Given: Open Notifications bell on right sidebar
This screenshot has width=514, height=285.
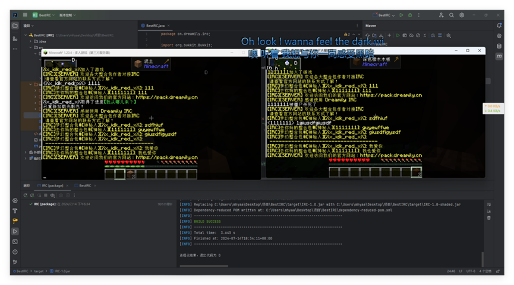Looking at the screenshot, I should coord(499,25).
